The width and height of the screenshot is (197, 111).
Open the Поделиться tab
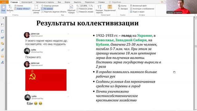point(90,2)
